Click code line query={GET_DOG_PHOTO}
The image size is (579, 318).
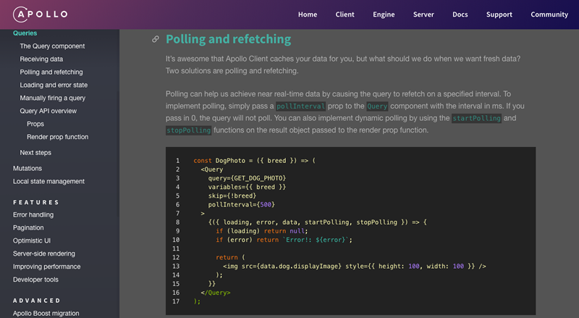click(247, 178)
